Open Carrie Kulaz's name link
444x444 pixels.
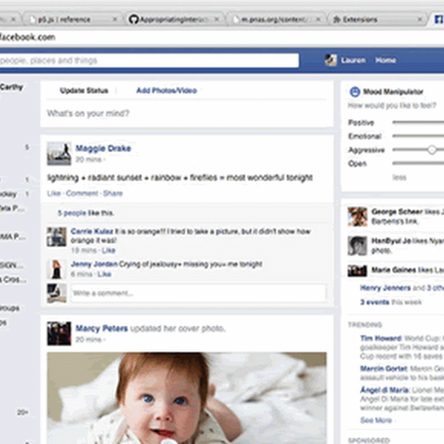92,231
